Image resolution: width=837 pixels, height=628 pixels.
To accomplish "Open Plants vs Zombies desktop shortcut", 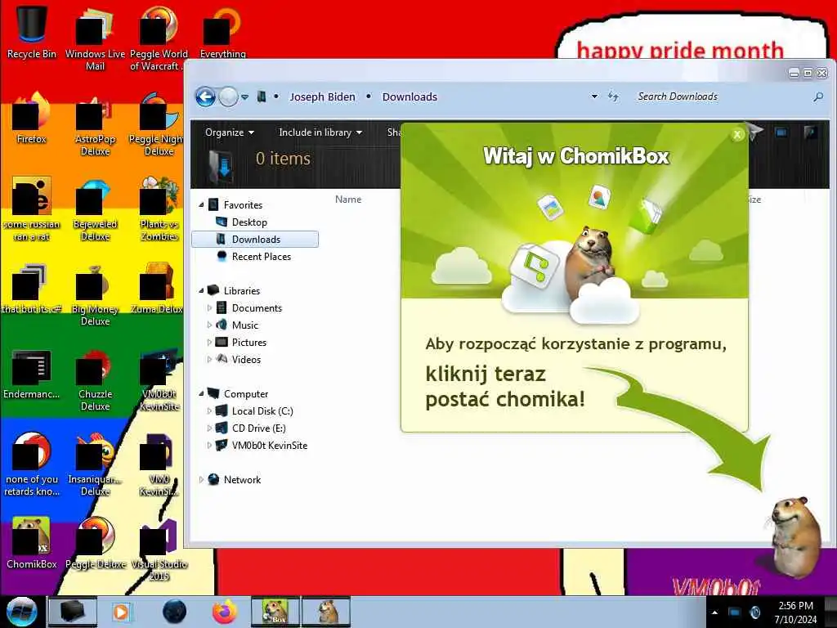I will pos(159,209).
